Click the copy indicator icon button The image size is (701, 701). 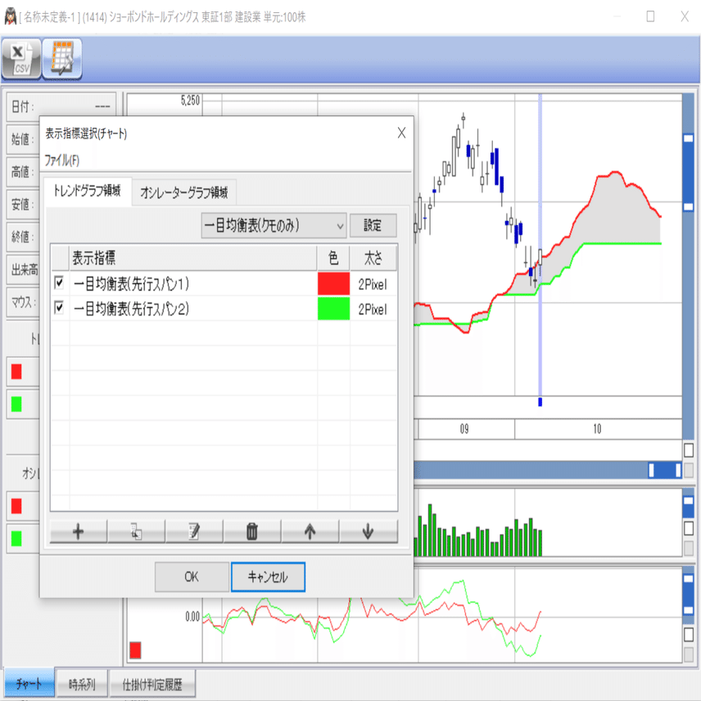tap(137, 531)
